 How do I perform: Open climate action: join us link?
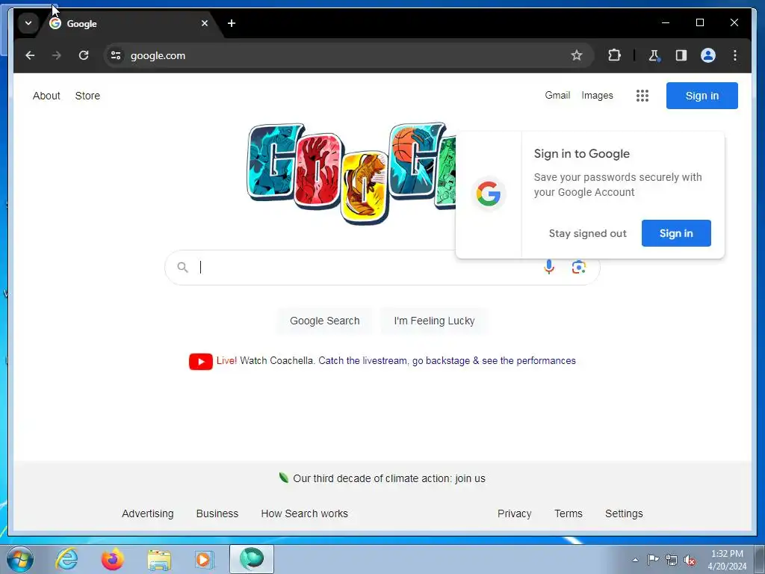pyautogui.click(x=388, y=478)
